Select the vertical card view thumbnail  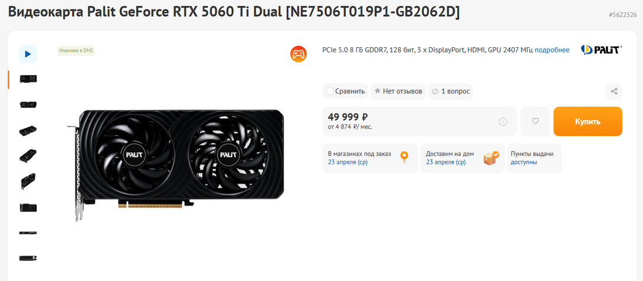pos(28,181)
